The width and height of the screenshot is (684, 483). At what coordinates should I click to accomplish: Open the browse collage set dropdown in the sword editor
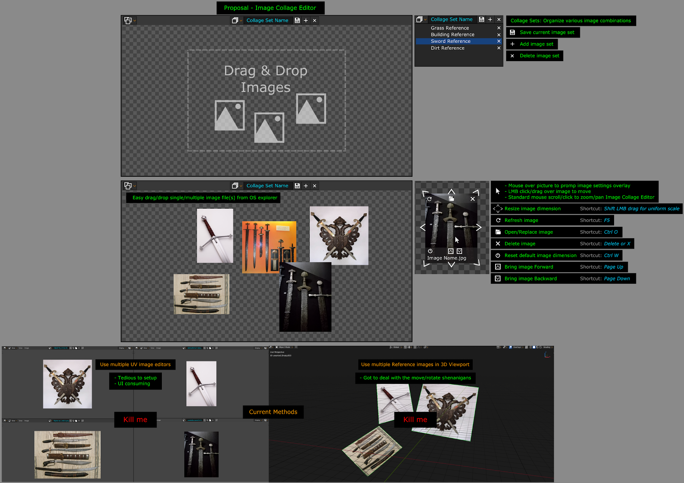(237, 186)
